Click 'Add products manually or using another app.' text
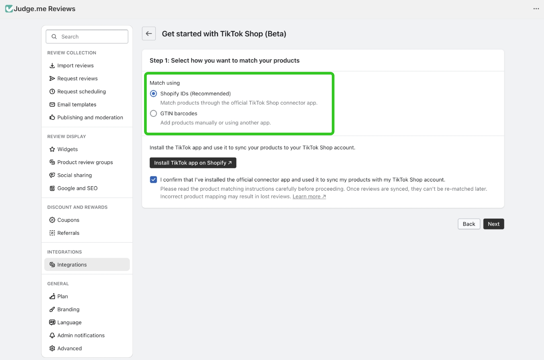Viewport: 544px width, 360px height. pyautogui.click(x=216, y=123)
